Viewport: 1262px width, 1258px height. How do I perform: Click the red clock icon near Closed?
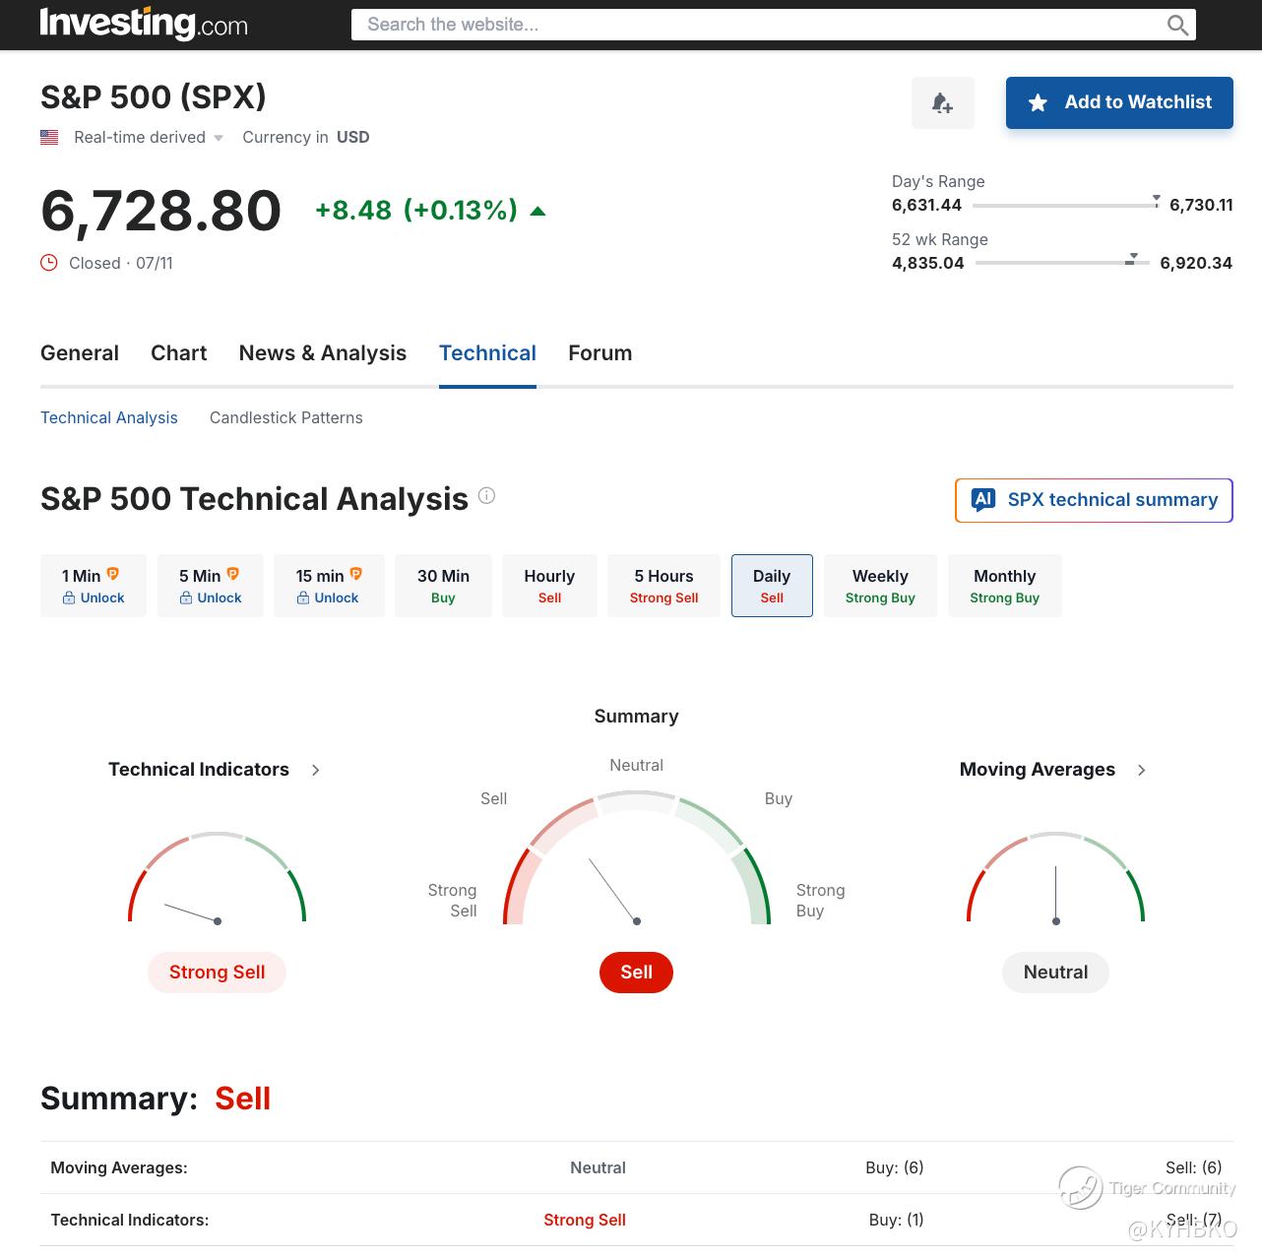point(49,263)
